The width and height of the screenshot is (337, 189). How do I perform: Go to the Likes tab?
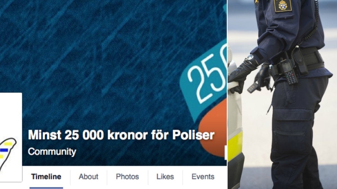pyautogui.click(x=165, y=177)
